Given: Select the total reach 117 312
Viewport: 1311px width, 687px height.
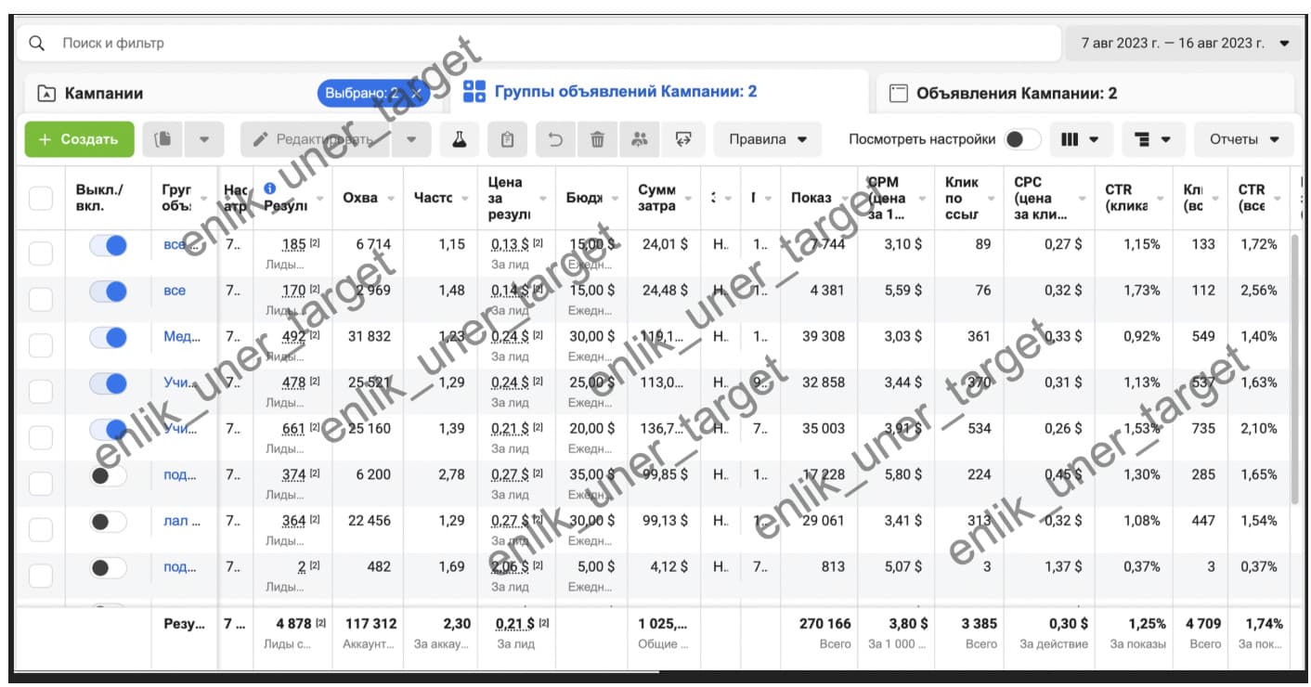Looking at the screenshot, I should (x=370, y=624).
